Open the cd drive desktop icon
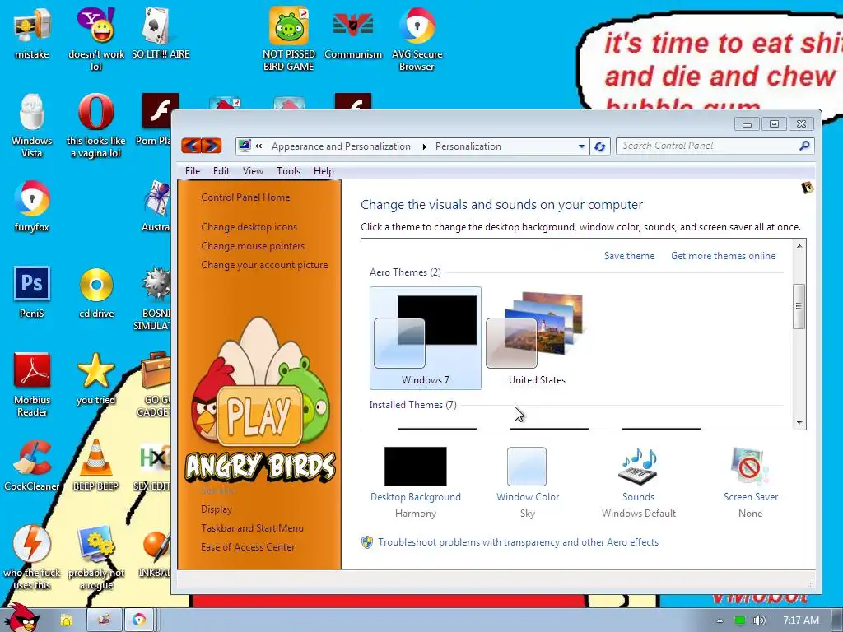The width and height of the screenshot is (843, 632). (x=96, y=292)
